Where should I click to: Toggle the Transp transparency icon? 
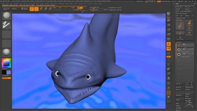point(168,88)
